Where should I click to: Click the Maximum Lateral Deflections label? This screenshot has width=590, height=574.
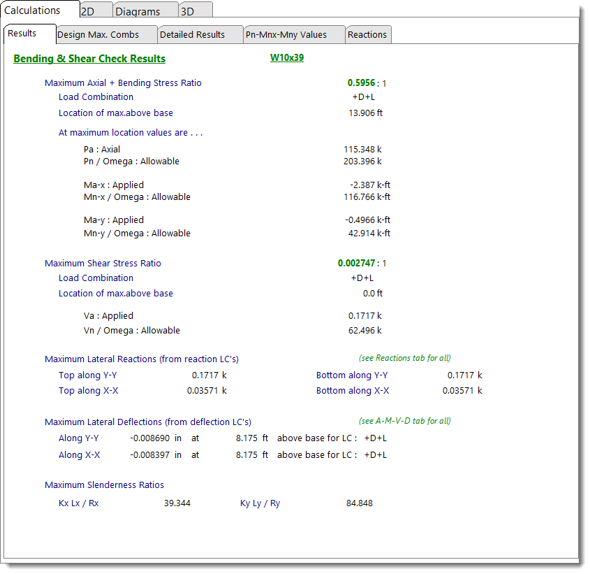(147, 422)
